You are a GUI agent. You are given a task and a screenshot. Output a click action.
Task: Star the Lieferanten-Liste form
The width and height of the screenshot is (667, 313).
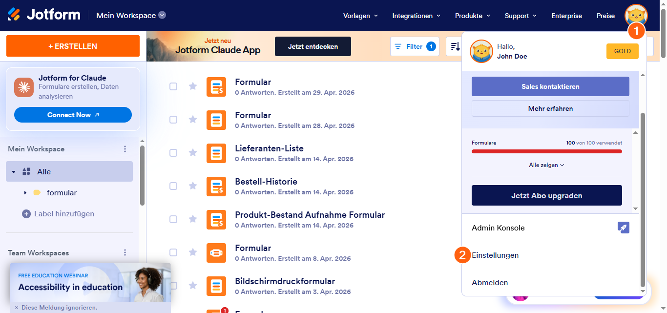[193, 153]
